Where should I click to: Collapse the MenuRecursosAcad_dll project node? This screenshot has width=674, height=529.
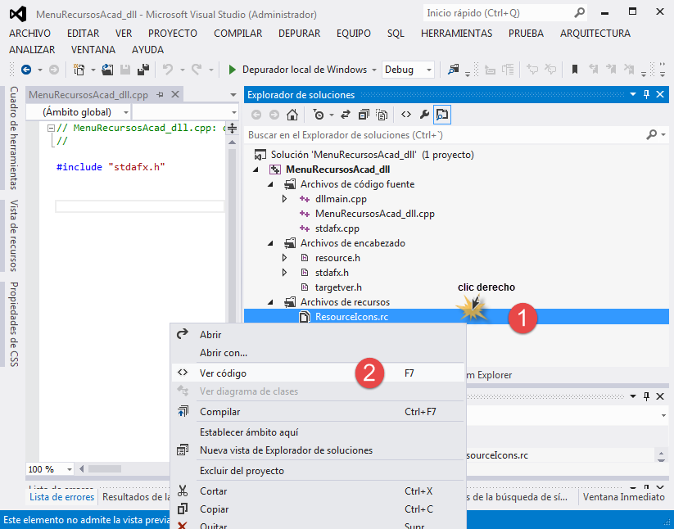tap(256, 170)
